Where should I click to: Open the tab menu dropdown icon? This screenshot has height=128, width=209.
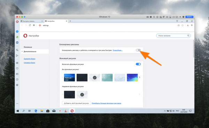[177, 21]
